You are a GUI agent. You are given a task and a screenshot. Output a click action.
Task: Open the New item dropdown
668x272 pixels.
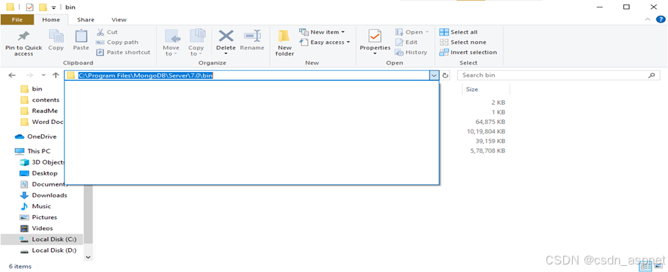pyautogui.click(x=322, y=32)
